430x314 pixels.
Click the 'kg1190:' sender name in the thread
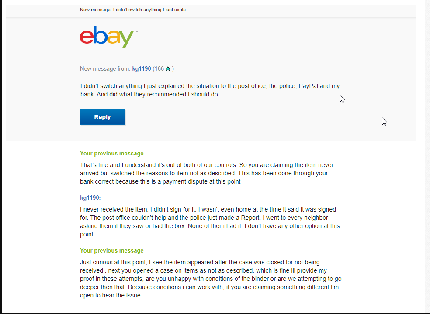tap(90, 198)
